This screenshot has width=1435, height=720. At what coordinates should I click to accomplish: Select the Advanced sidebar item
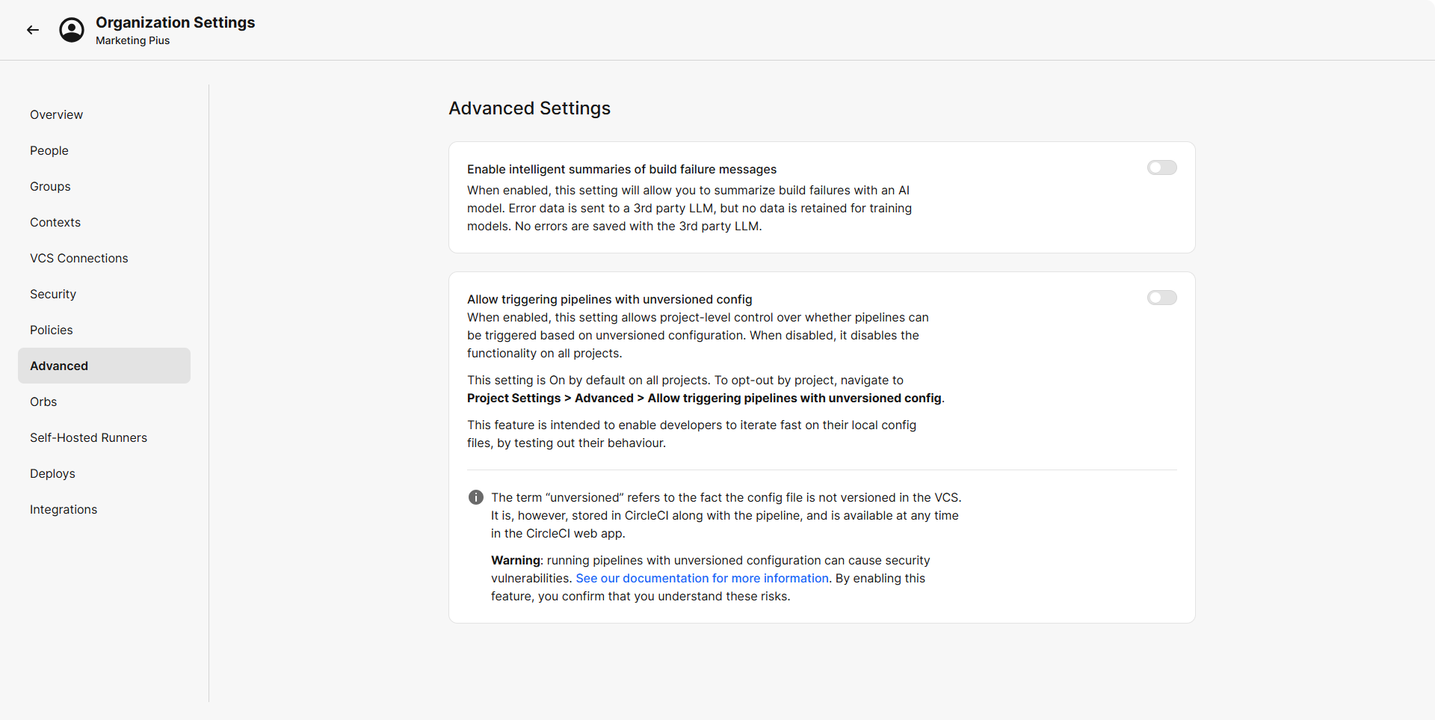[59, 366]
